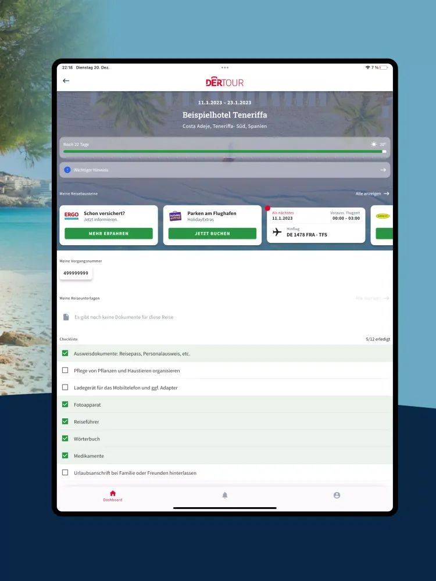
Task: Uncheck the Reiseführer checkbox
Action: [x=65, y=421]
